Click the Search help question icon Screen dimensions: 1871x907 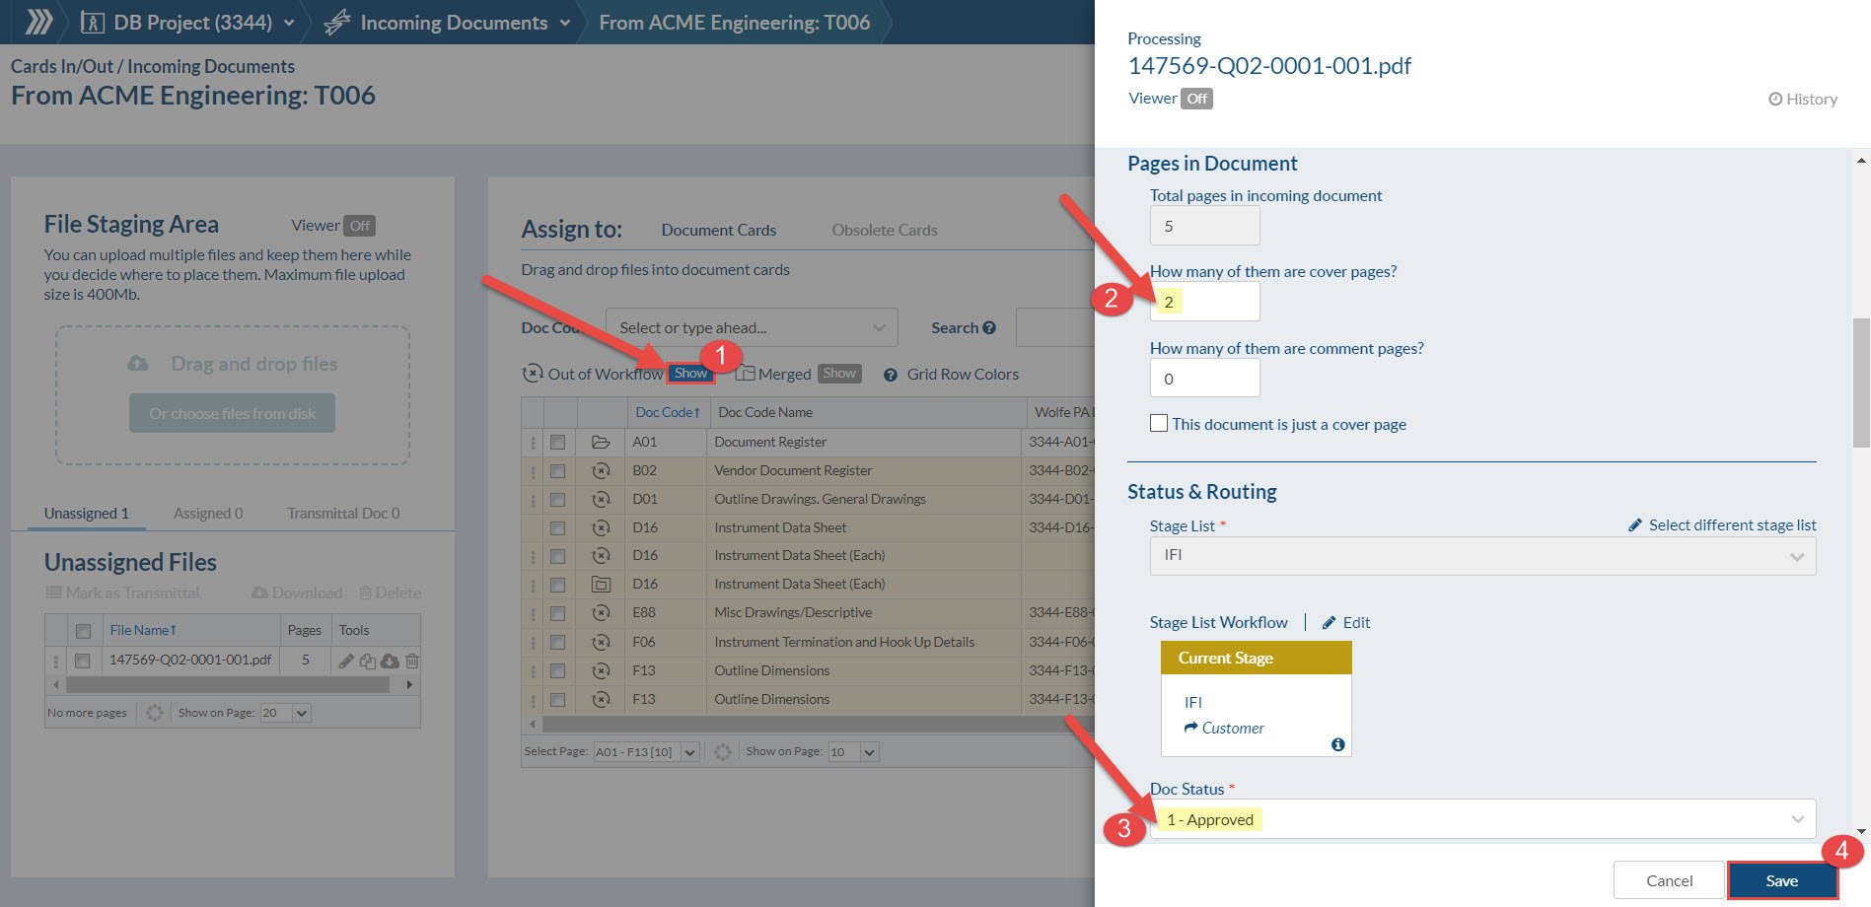tap(989, 328)
